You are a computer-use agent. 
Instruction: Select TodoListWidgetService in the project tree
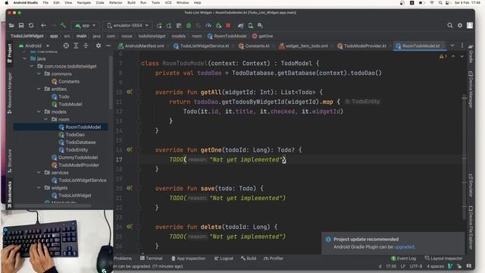click(83, 180)
